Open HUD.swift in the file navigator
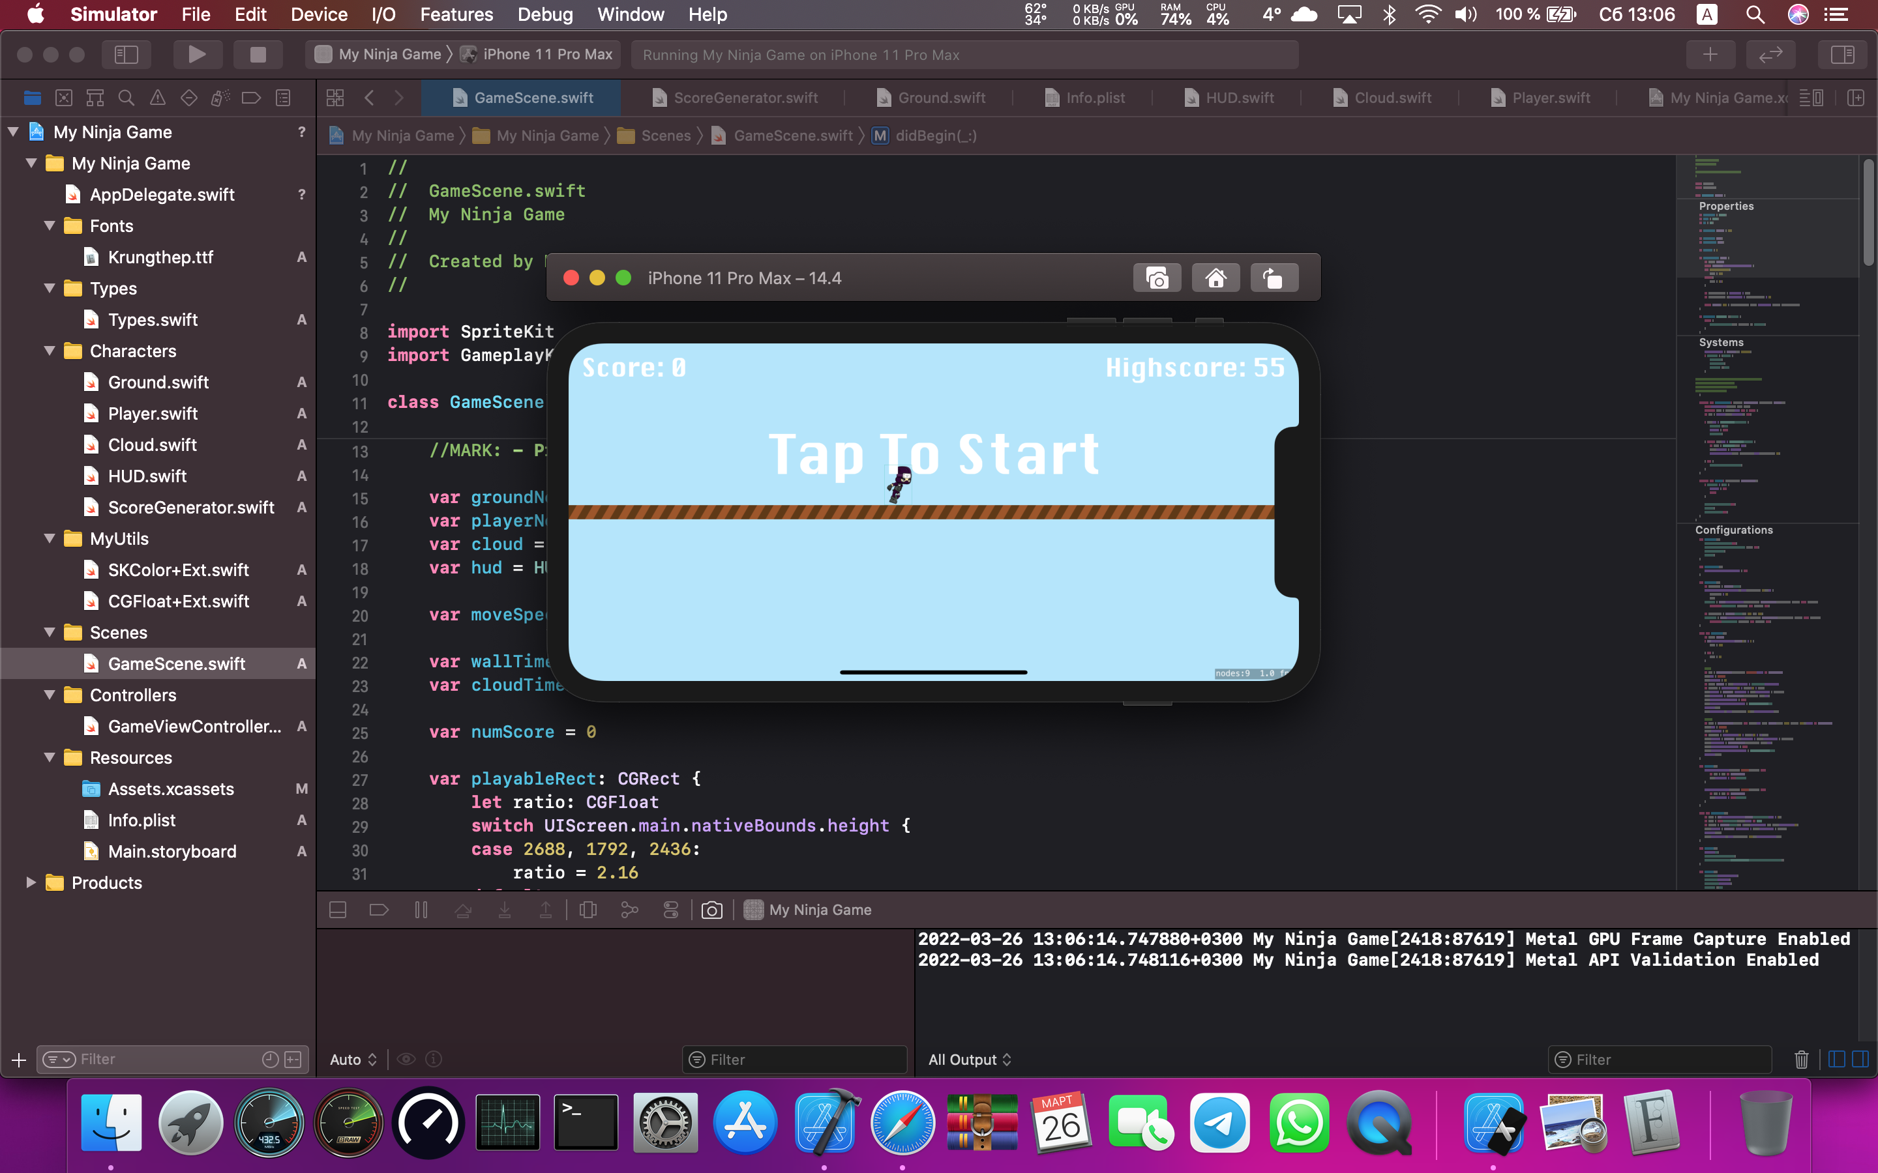 (x=147, y=476)
